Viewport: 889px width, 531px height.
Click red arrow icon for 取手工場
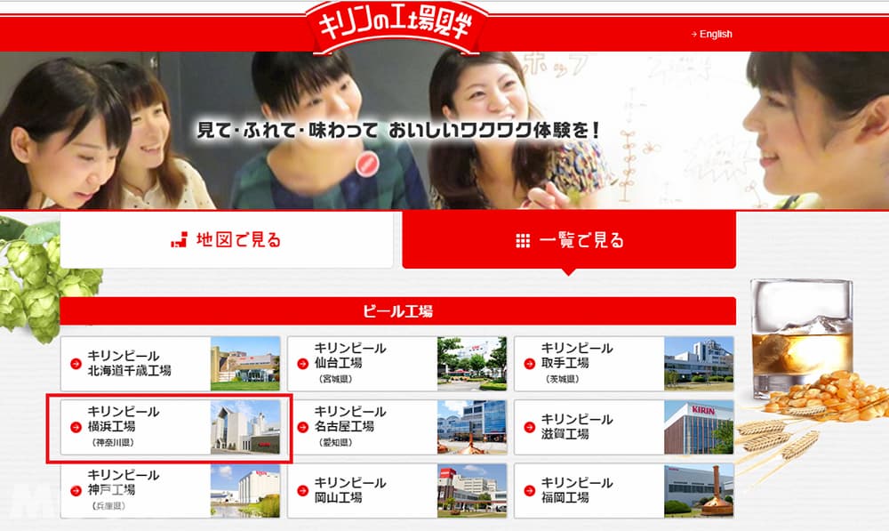click(x=530, y=364)
